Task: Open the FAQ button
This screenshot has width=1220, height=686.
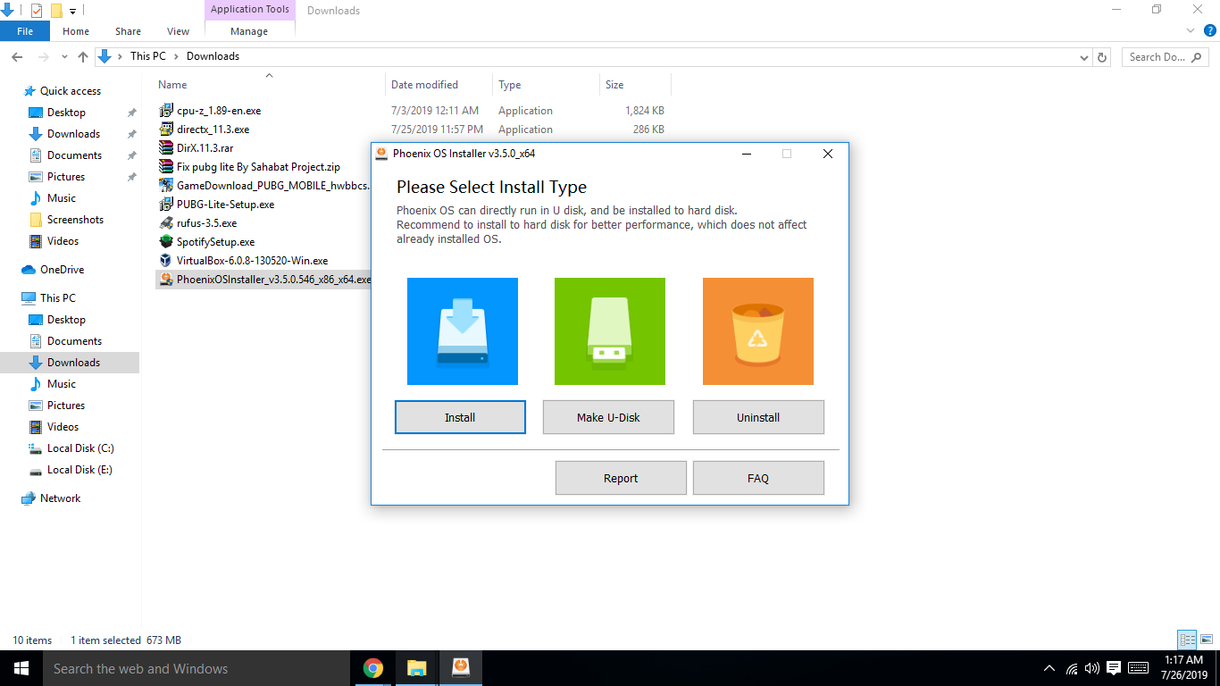Action: [758, 478]
